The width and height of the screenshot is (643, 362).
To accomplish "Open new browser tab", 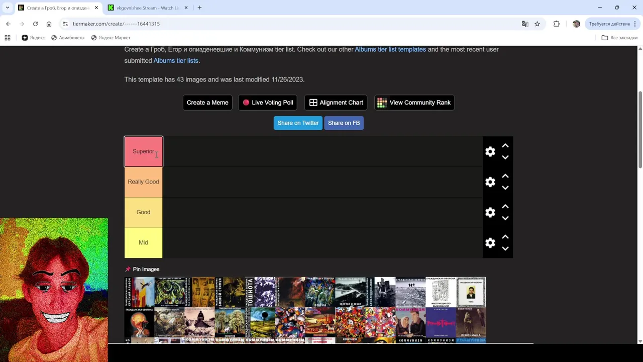I will (x=199, y=8).
